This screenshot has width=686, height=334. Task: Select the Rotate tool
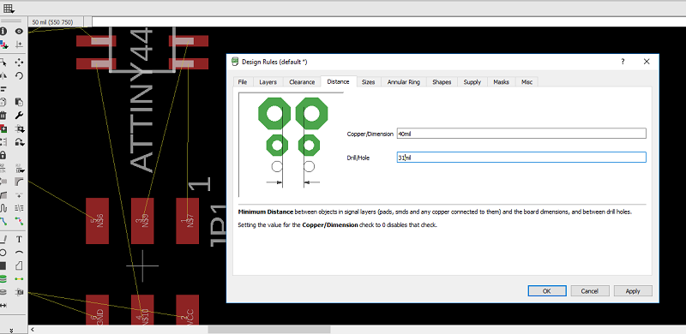click(19, 75)
